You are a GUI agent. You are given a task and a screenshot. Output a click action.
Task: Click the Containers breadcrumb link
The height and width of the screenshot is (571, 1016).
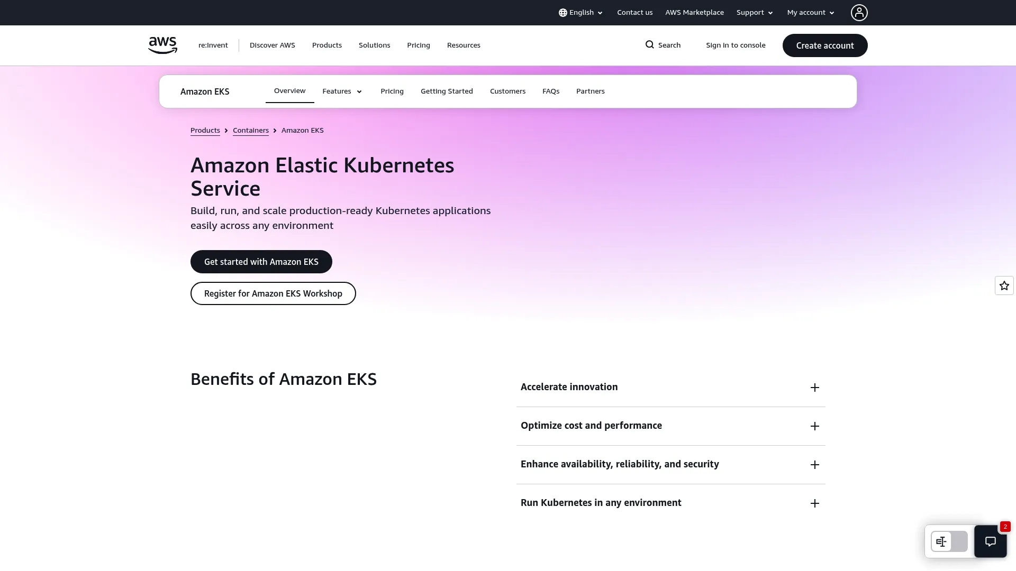pyautogui.click(x=250, y=131)
